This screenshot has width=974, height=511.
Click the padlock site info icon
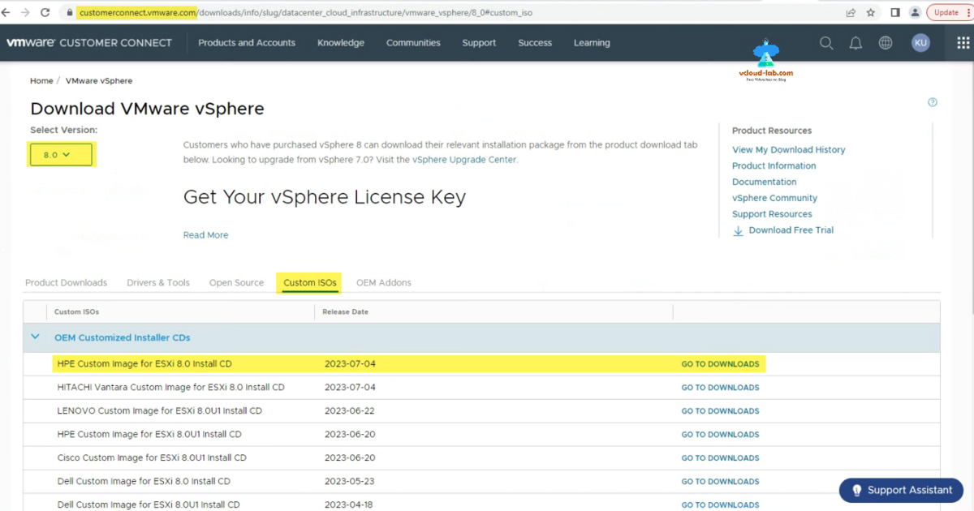70,13
